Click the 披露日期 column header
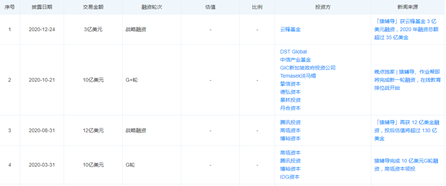The height and width of the screenshot is (186, 446). pyautogui.click(x=42, y=7)
